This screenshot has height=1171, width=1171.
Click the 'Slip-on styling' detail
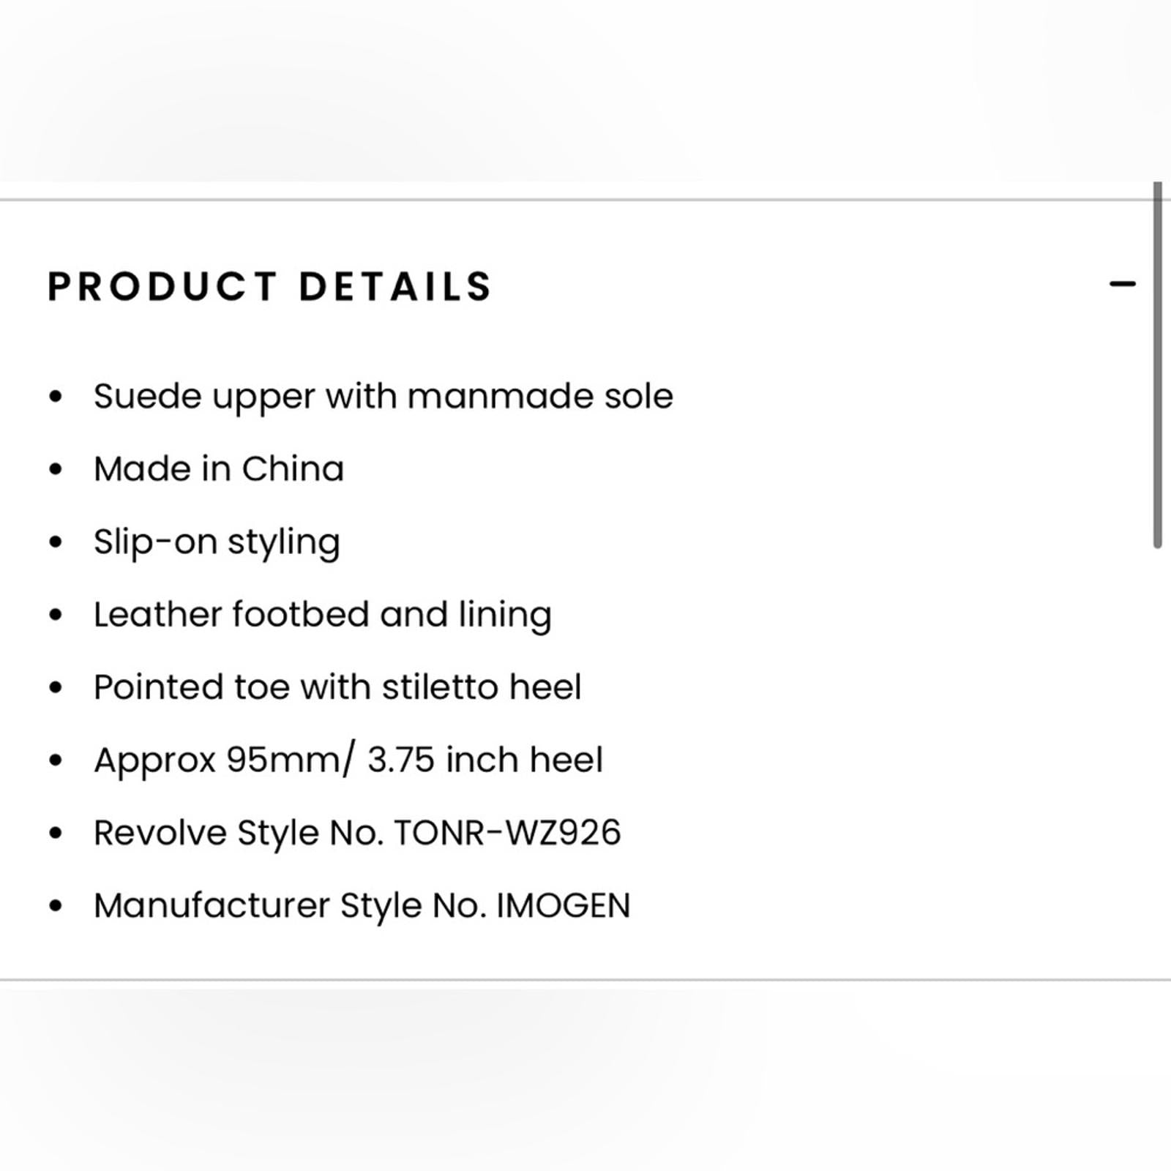pyautogui.click(x=217, y=542)
